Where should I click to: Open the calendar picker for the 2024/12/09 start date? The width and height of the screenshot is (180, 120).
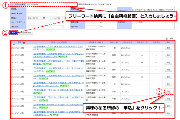[x=44, y=18]
